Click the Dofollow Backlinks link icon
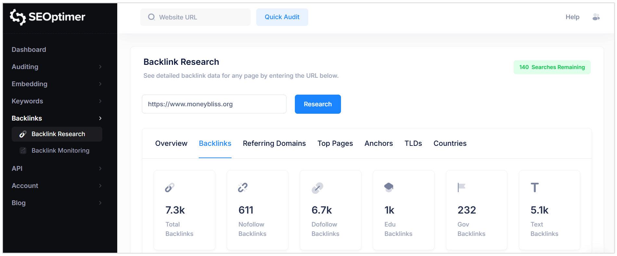617x256 pixels. [x=317, y=188]
